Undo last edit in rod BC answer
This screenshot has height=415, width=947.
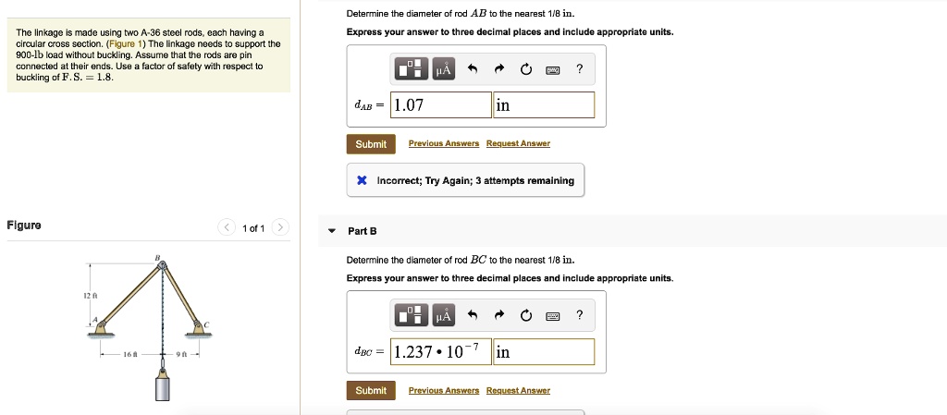point(472,316)
